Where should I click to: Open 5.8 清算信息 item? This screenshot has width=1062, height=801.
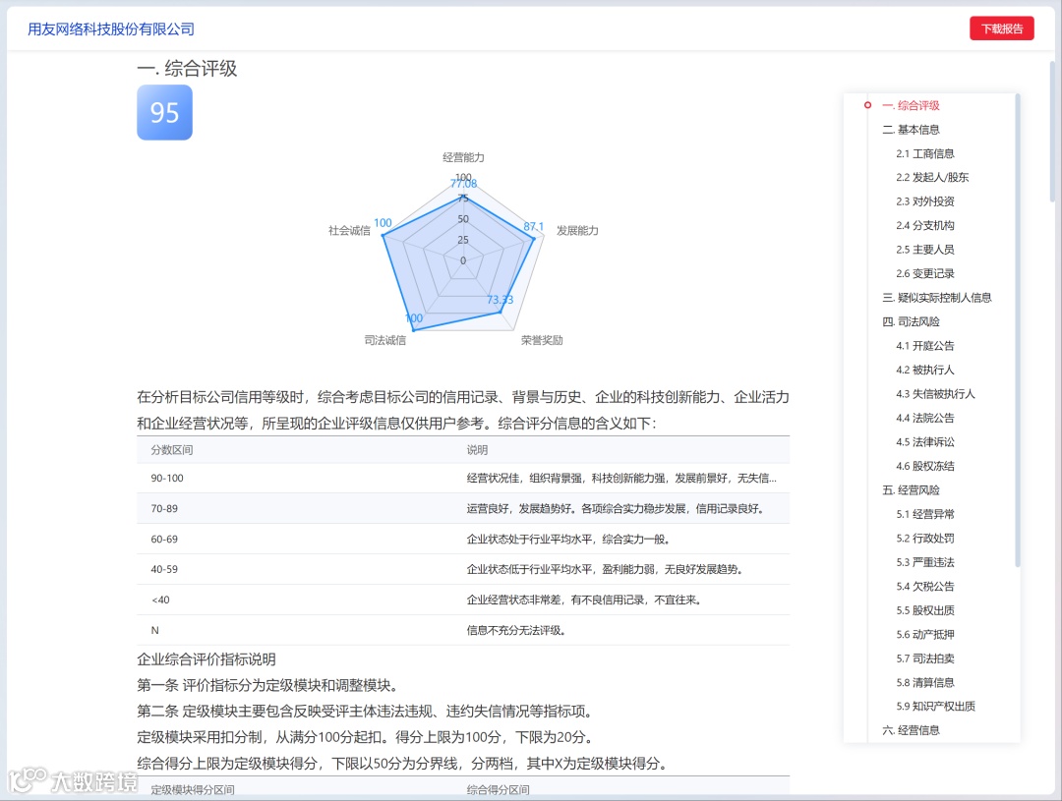(924, 682)
